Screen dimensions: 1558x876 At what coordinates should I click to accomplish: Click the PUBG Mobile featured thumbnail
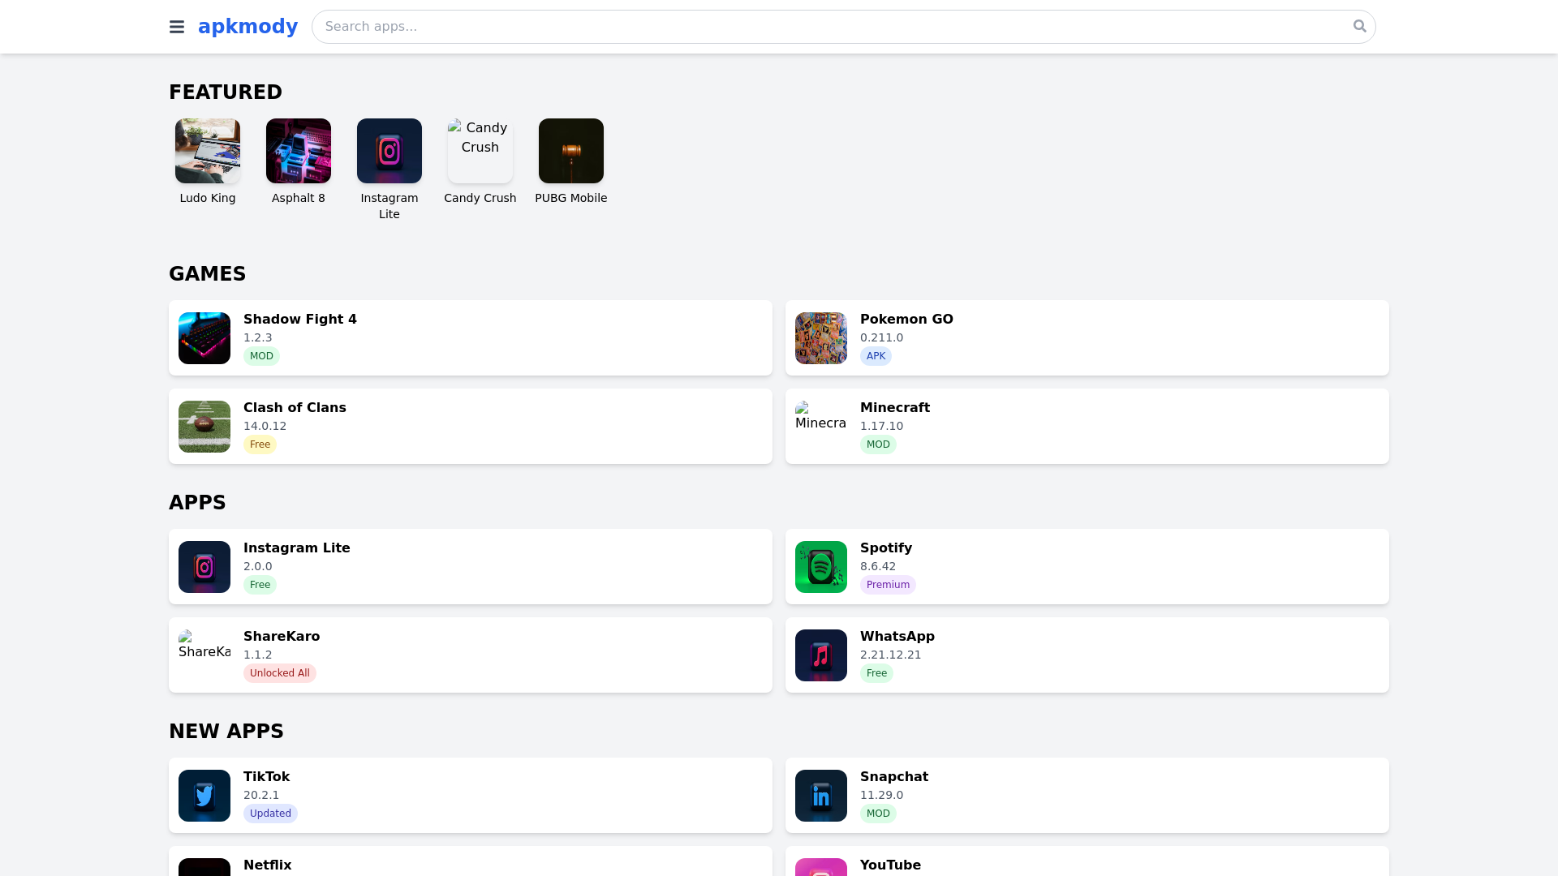coord(570,151)
